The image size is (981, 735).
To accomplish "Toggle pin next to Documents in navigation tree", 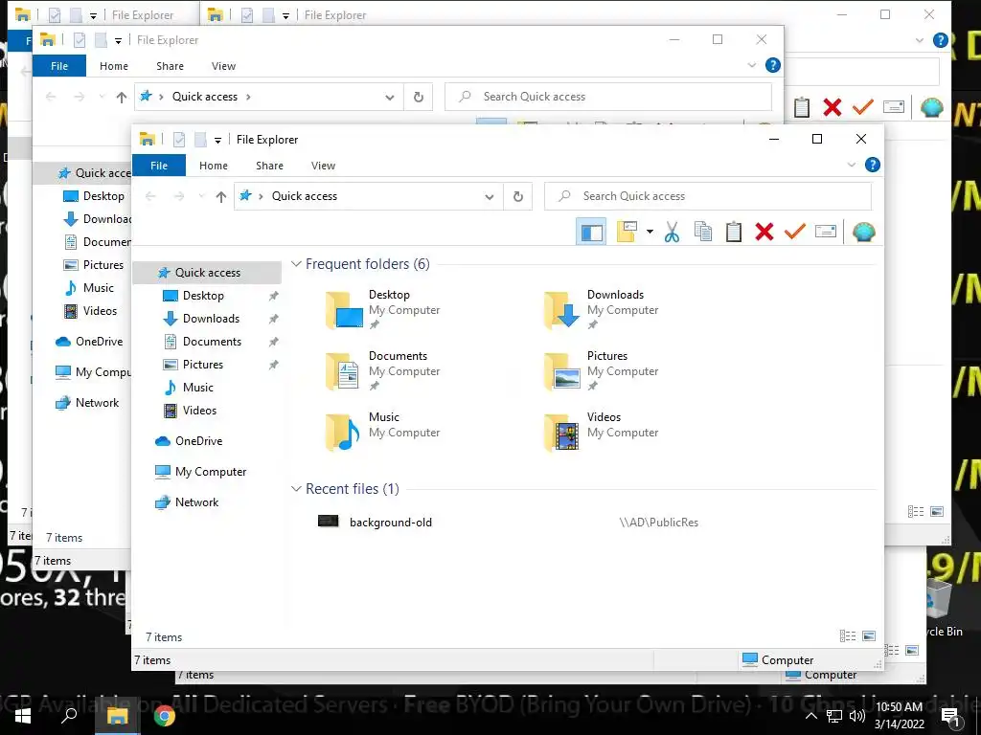I will tap(273, 342).
